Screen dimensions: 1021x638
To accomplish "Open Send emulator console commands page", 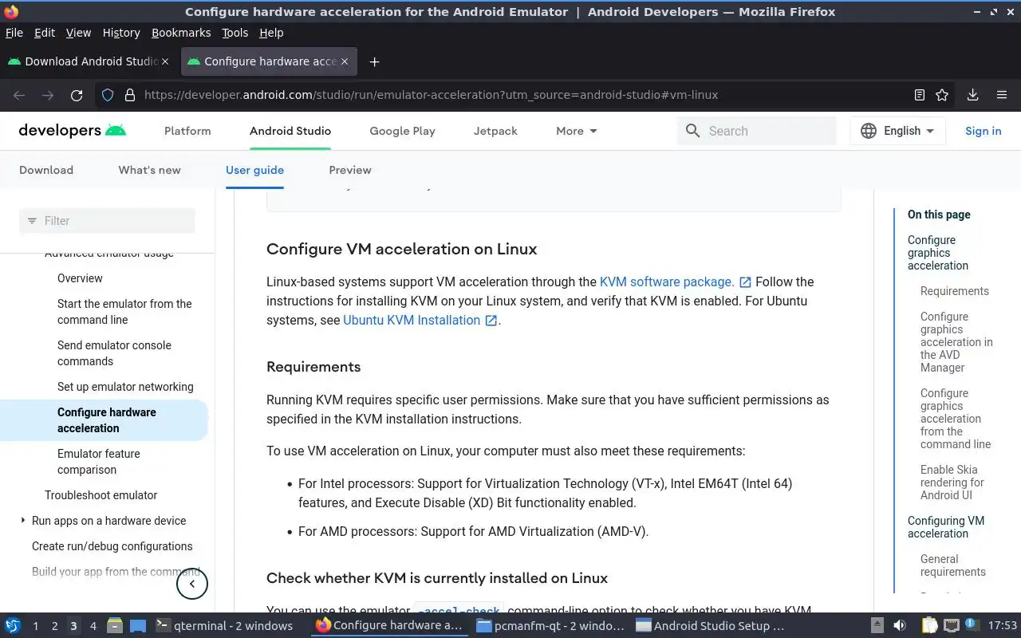I will point(114,353).
